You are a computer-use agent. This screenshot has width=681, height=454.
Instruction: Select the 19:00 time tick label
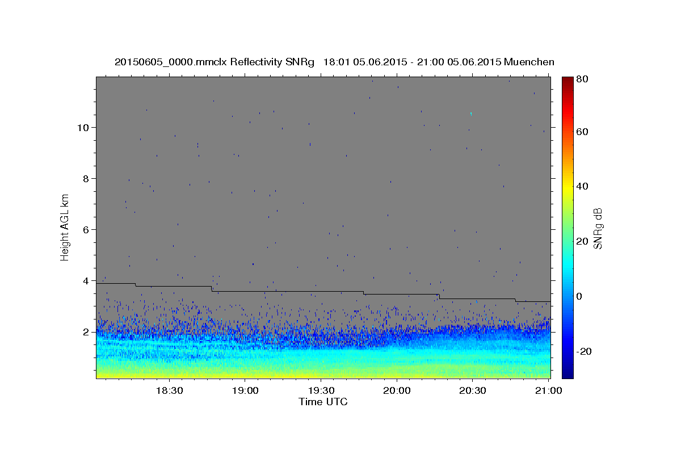[245, 390]
